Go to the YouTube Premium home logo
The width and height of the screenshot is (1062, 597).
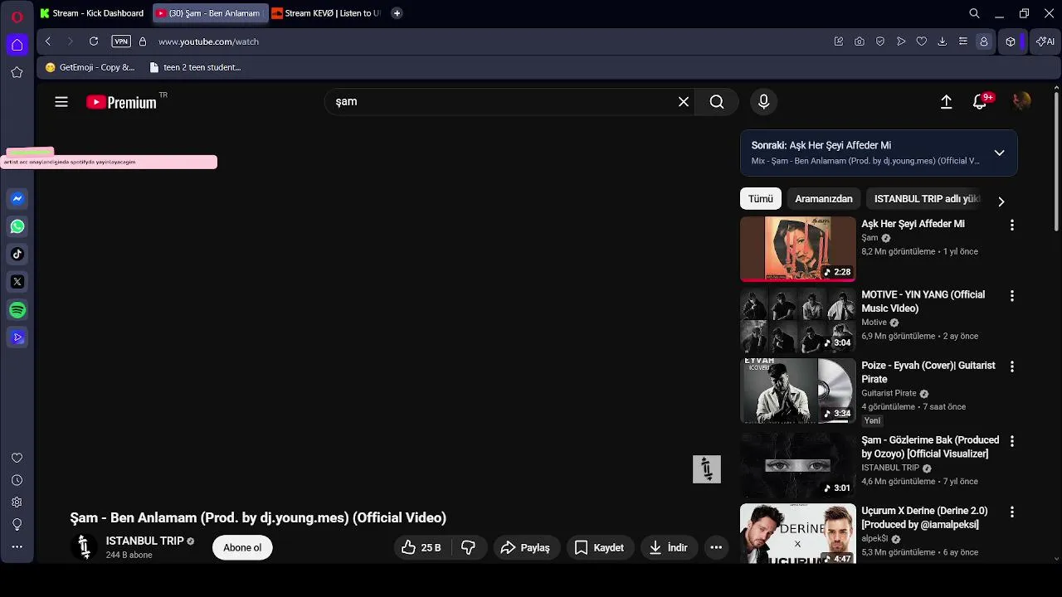(121, 102)
